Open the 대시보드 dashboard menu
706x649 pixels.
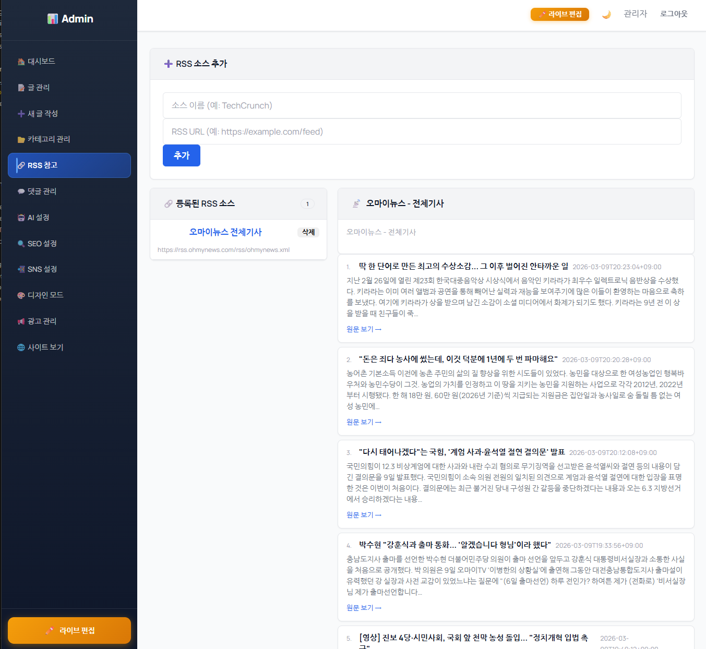(41, 62)
